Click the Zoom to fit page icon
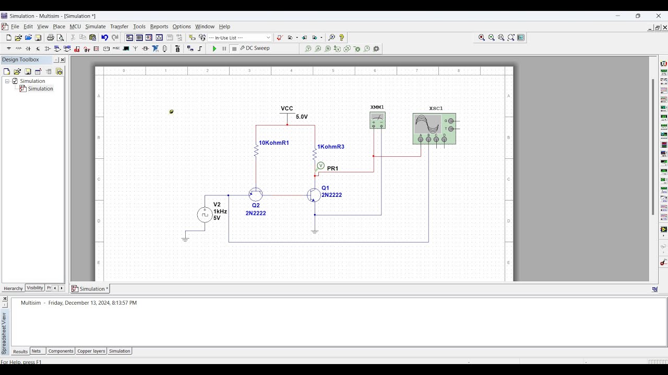Image resolution: width=668 pixels, height=375 pixels. 511,37
